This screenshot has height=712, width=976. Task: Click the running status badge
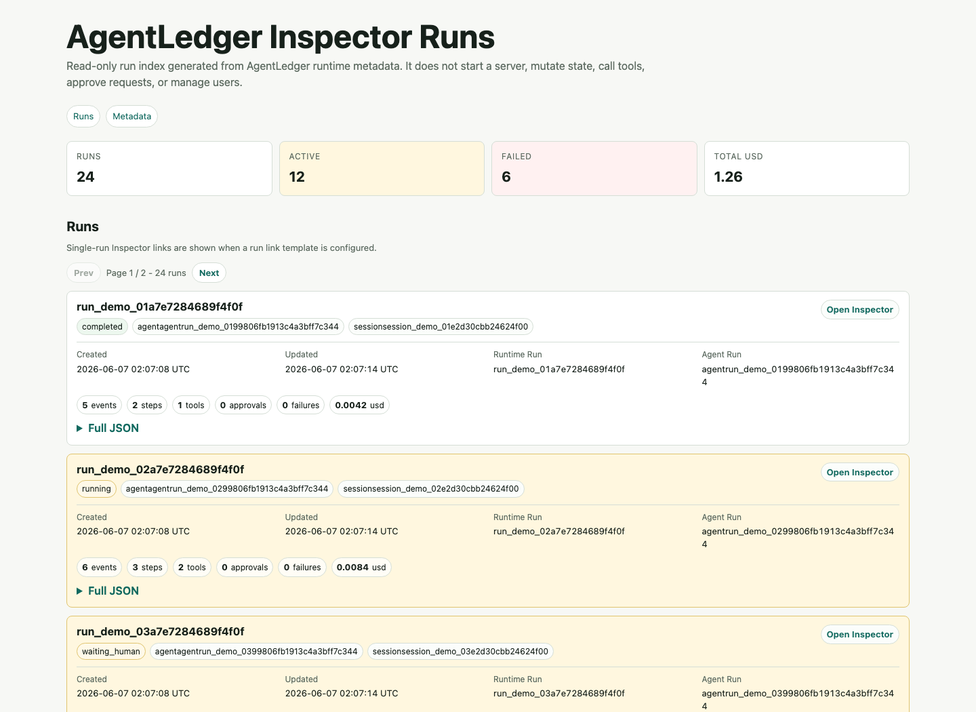[96, 489]
